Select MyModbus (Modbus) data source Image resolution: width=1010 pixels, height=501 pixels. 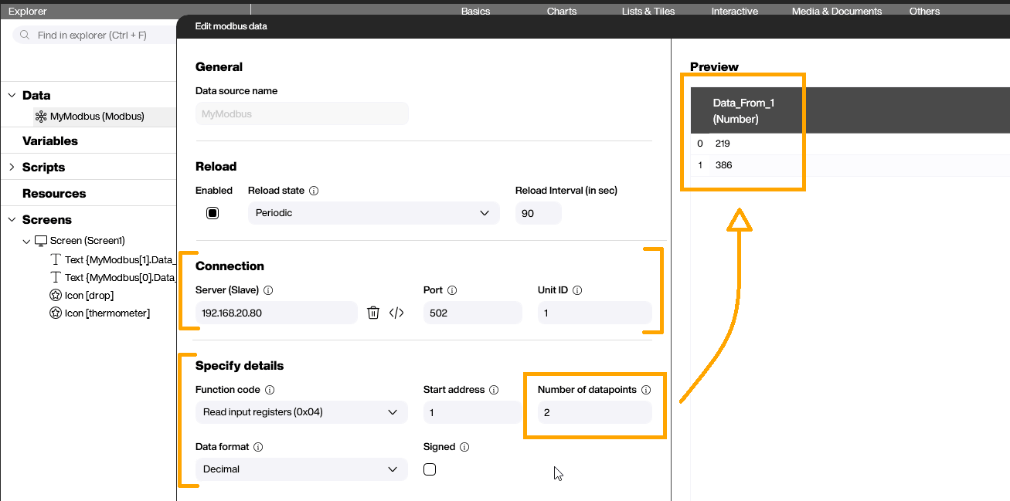[x=97, y=117]
